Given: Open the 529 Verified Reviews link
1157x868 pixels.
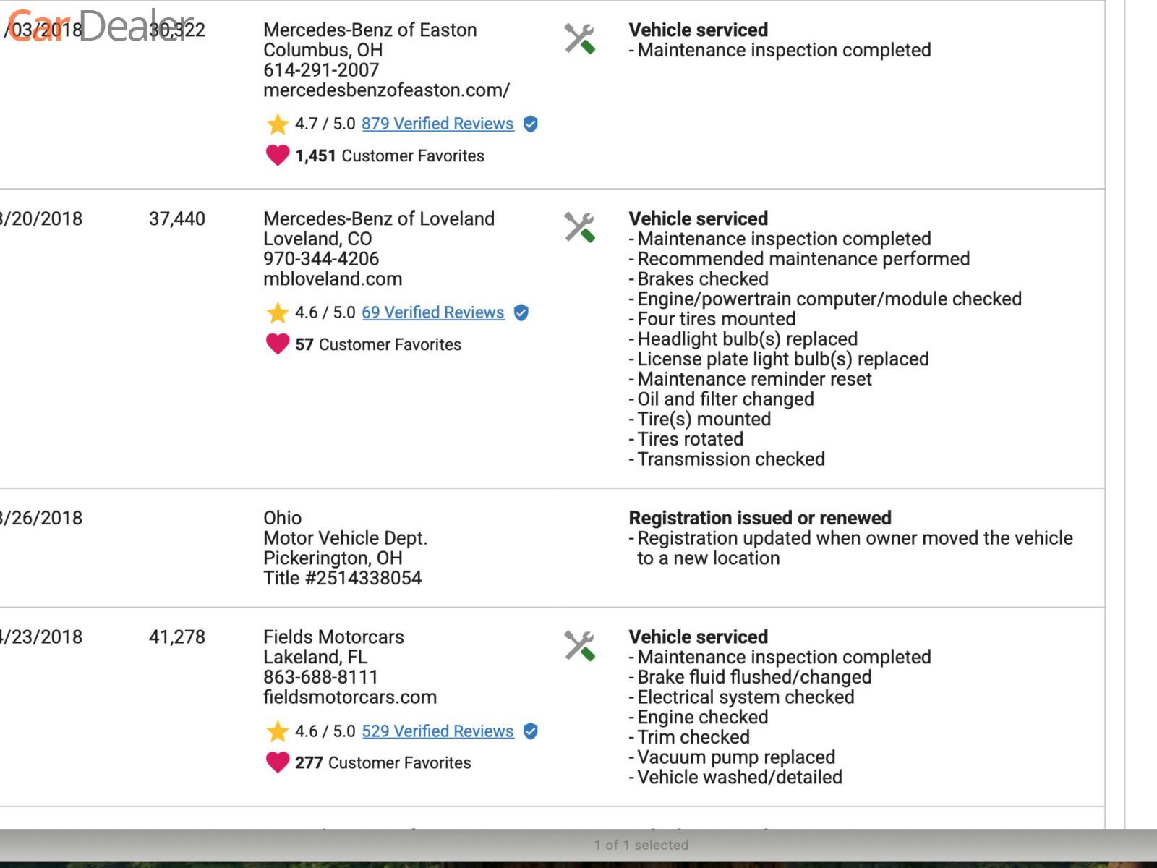Looking at the screenshot, I should [437, 731].
